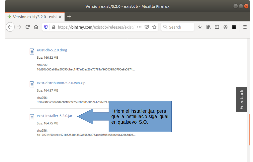Select the 'Size: 164.75 MB' text
Viewport: 253px width, 162px height.
point(47,123)
